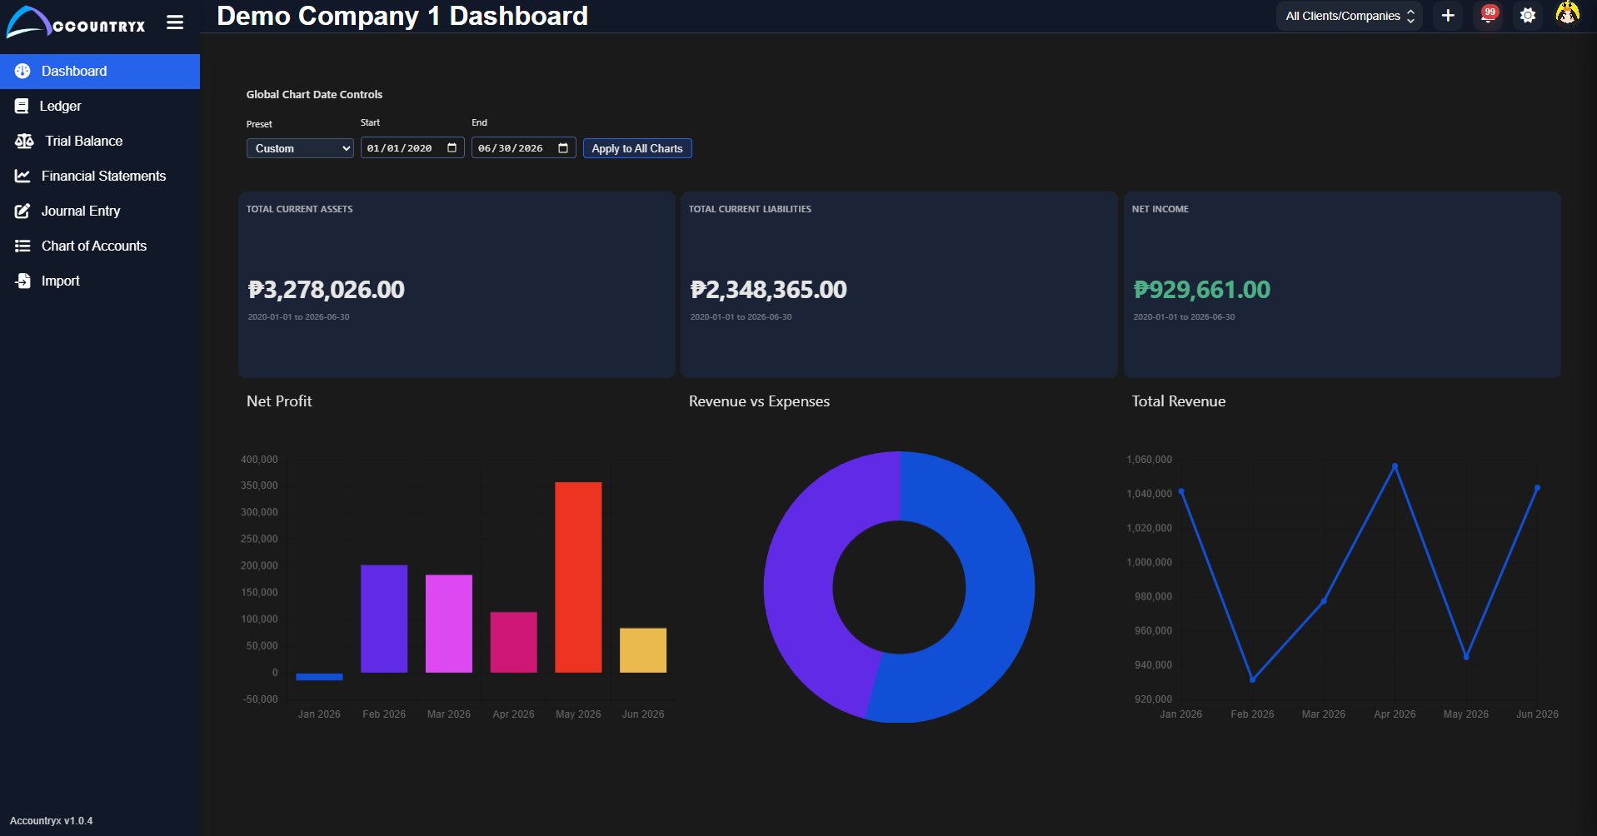The image size is (1597, 836).
Task: Click the Apr 2026 peak point on revenue line
Action: 1395,465
